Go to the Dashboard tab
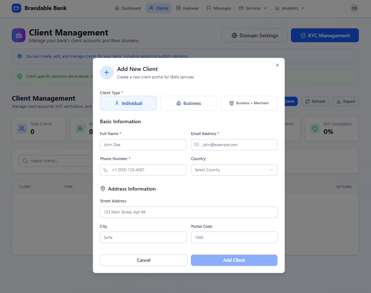 coord(128,8)
